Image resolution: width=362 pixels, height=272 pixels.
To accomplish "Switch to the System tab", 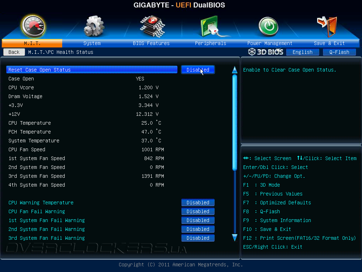I will [x=92, y=43].
